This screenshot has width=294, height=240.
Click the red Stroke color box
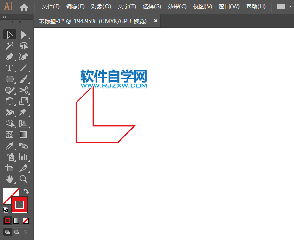click(x=19, y=205)
